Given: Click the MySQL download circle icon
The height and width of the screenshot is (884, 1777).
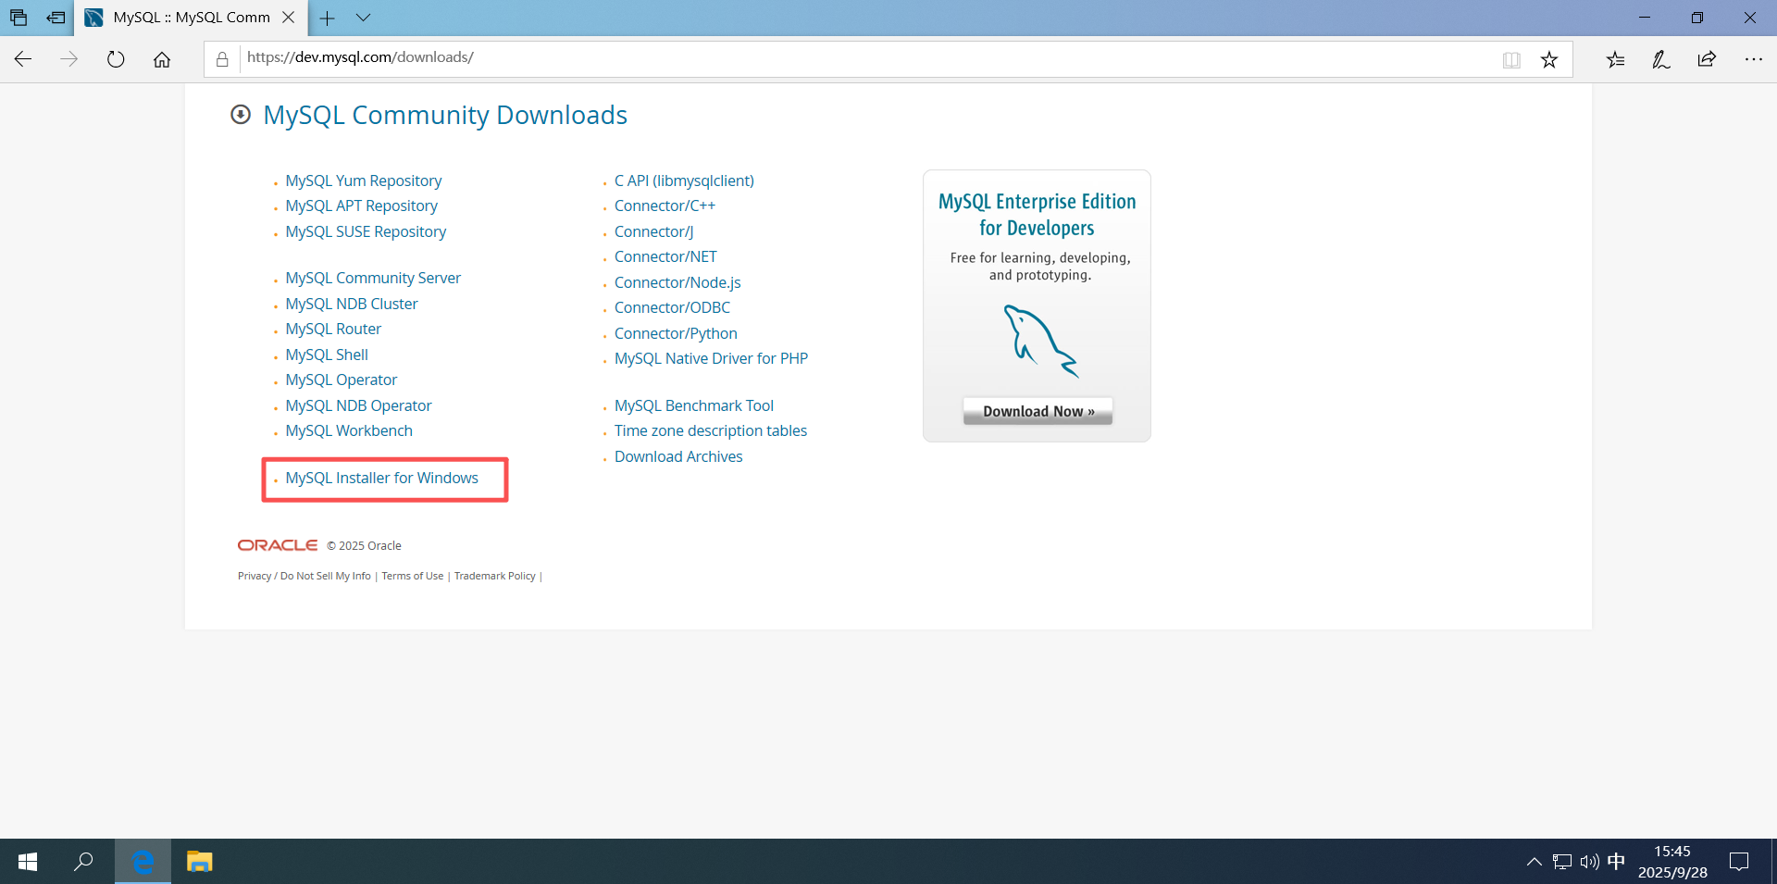Looking at the screenshot, I should [x=241, y=115].
